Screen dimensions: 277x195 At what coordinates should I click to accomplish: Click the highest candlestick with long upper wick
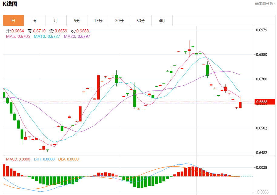click(189, 50)
